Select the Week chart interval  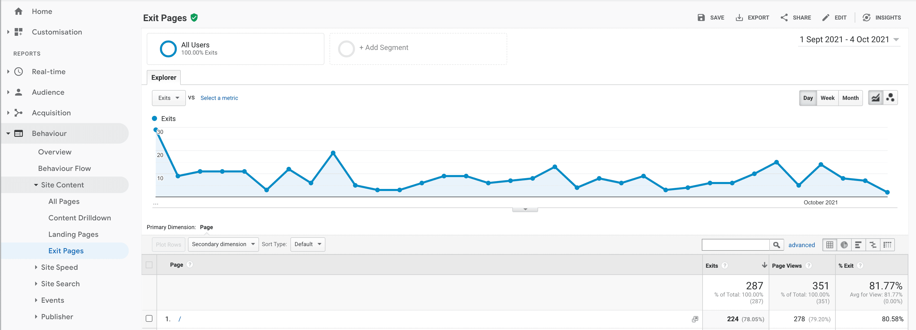pyautogui.click(x=827, y=98)
